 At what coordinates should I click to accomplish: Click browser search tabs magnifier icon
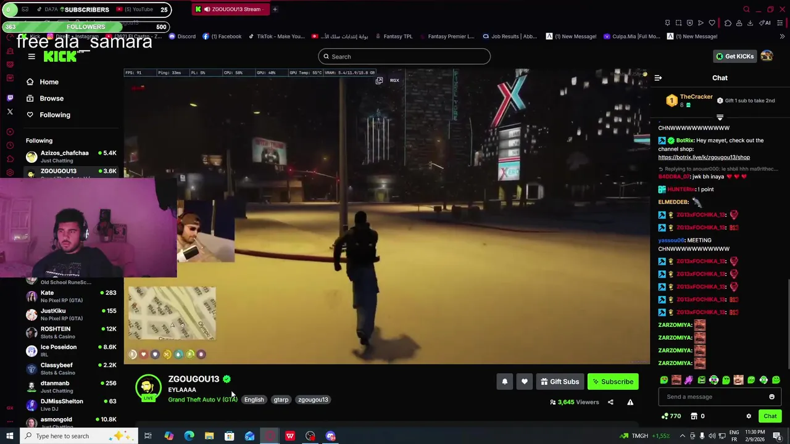[746, 9]
